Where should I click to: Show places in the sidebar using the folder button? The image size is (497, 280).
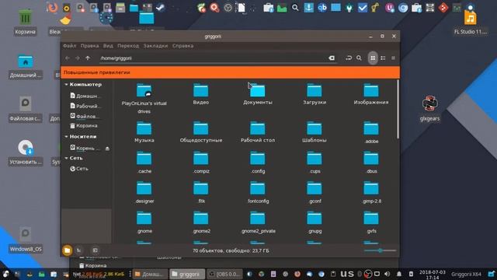click(x=68, y=250)
